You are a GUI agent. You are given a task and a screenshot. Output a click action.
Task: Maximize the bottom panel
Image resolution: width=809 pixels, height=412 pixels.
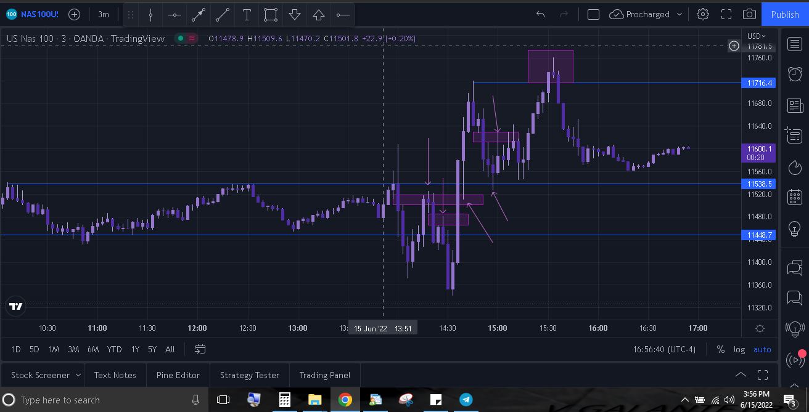tap(763, 375)
